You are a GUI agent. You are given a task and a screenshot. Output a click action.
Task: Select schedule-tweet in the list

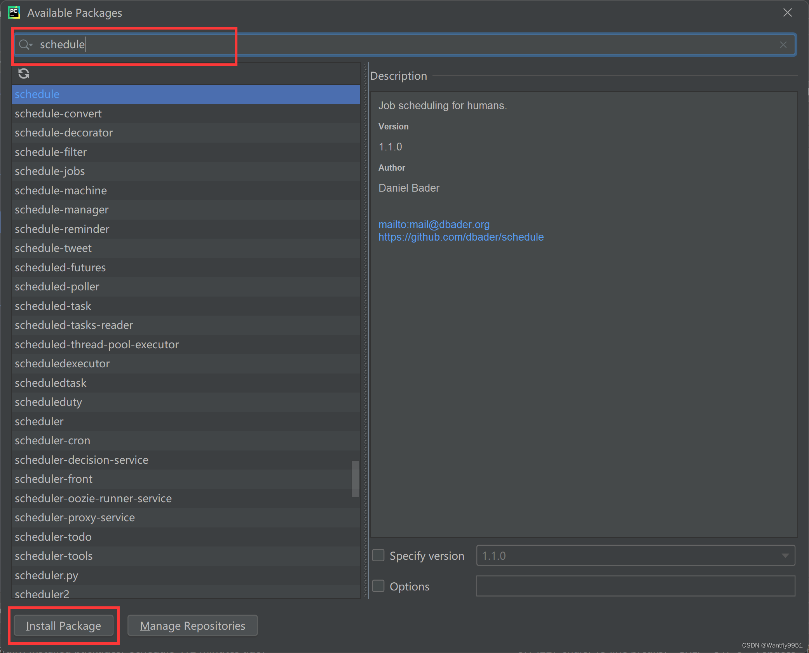[x=186, y=248]
